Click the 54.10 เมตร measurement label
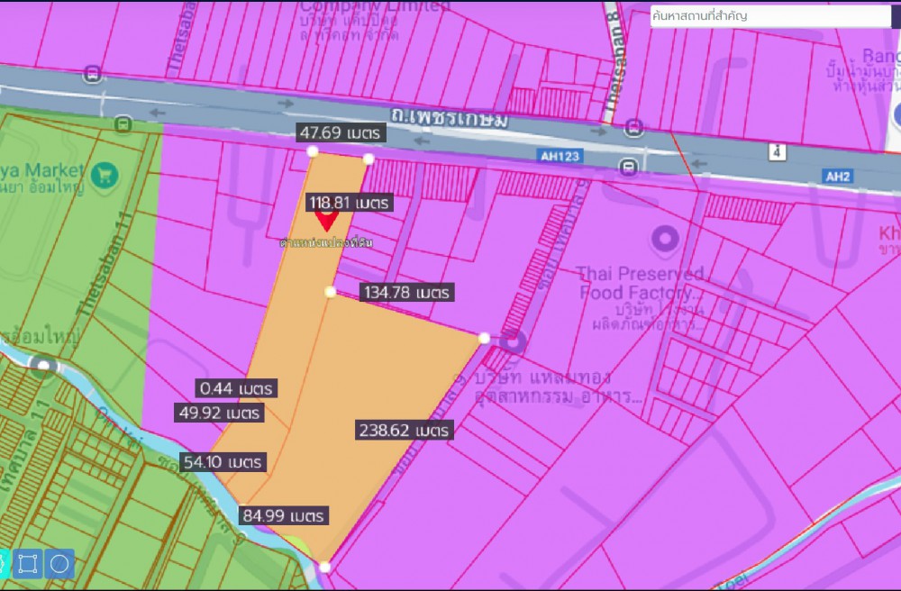This screenshot has width=901, height=591. tap(223, 461)
